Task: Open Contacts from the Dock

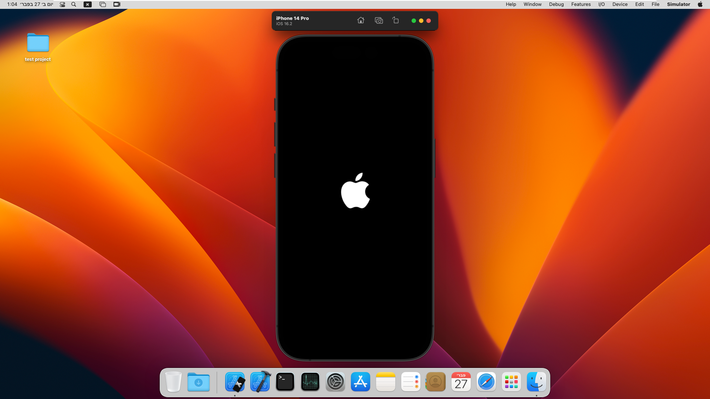Action: click(x=436, y=382)
